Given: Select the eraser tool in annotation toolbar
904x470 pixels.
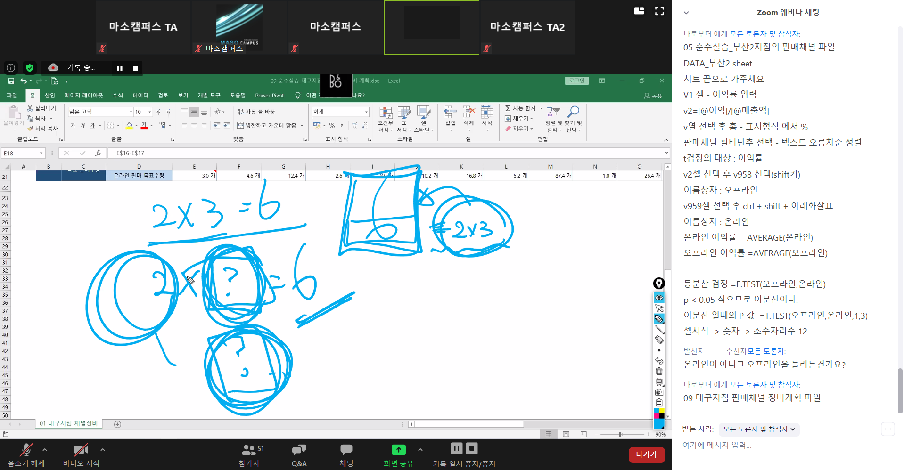Looking at the screenshot, I should coord(659,340).
